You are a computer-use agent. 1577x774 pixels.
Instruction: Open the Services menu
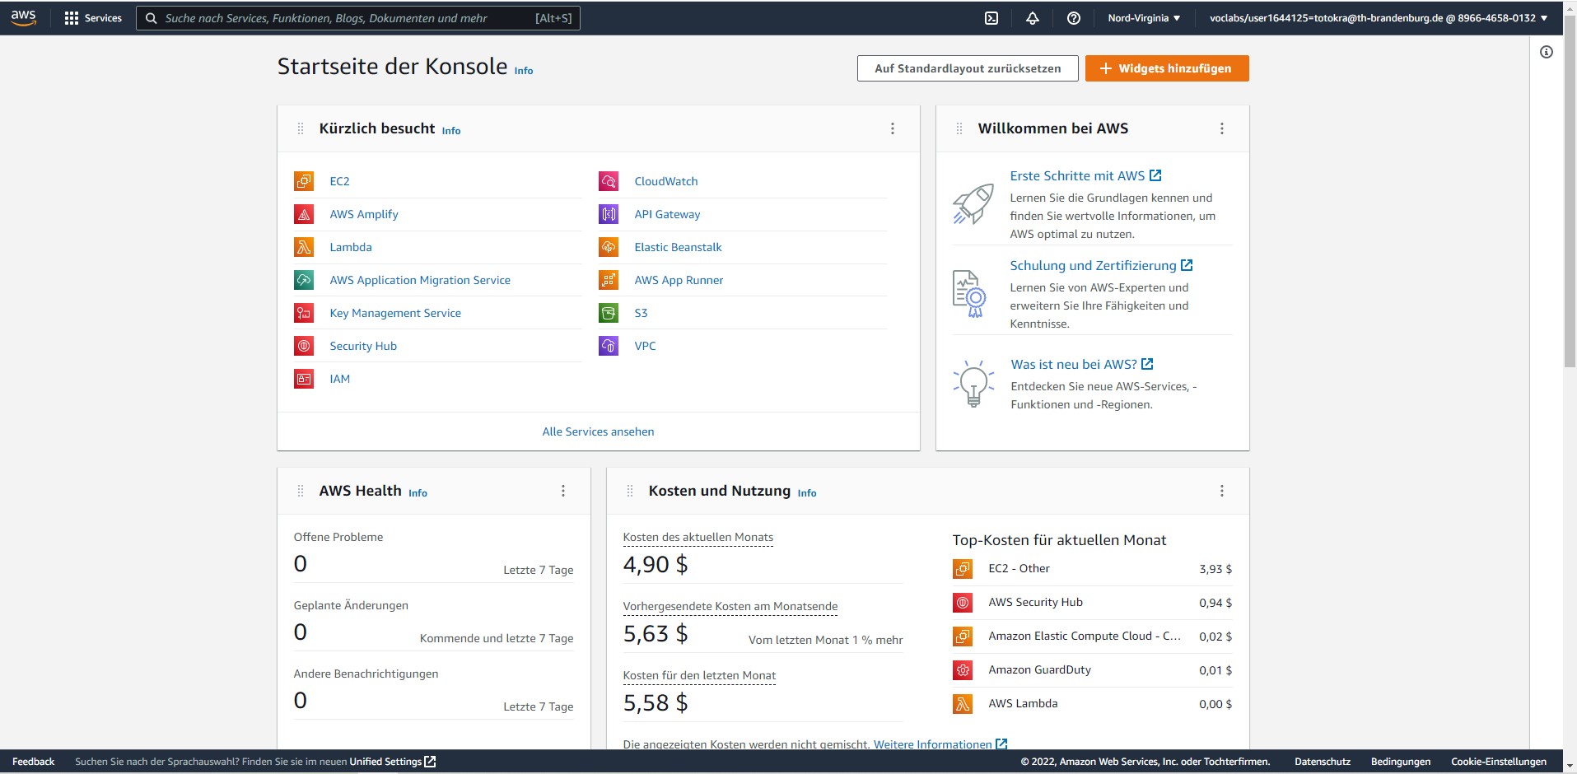point(93,18)
